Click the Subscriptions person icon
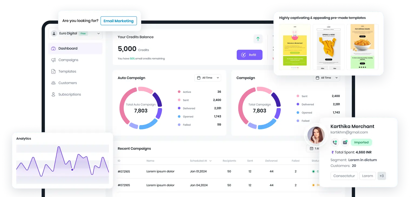The width and height of the screenshot is (411, 197). (53, 94)
